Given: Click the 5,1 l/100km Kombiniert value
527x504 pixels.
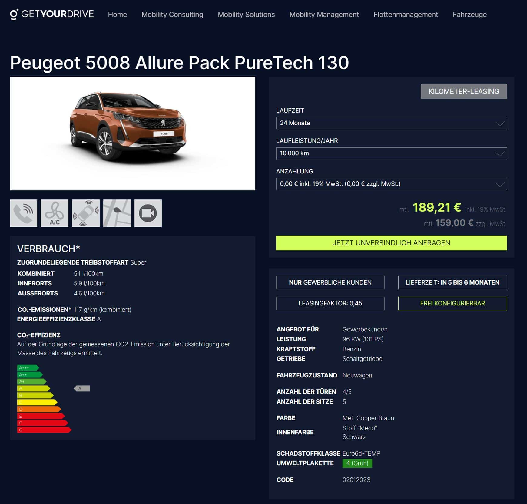Looking at the screenshot, I should [88, 274].
